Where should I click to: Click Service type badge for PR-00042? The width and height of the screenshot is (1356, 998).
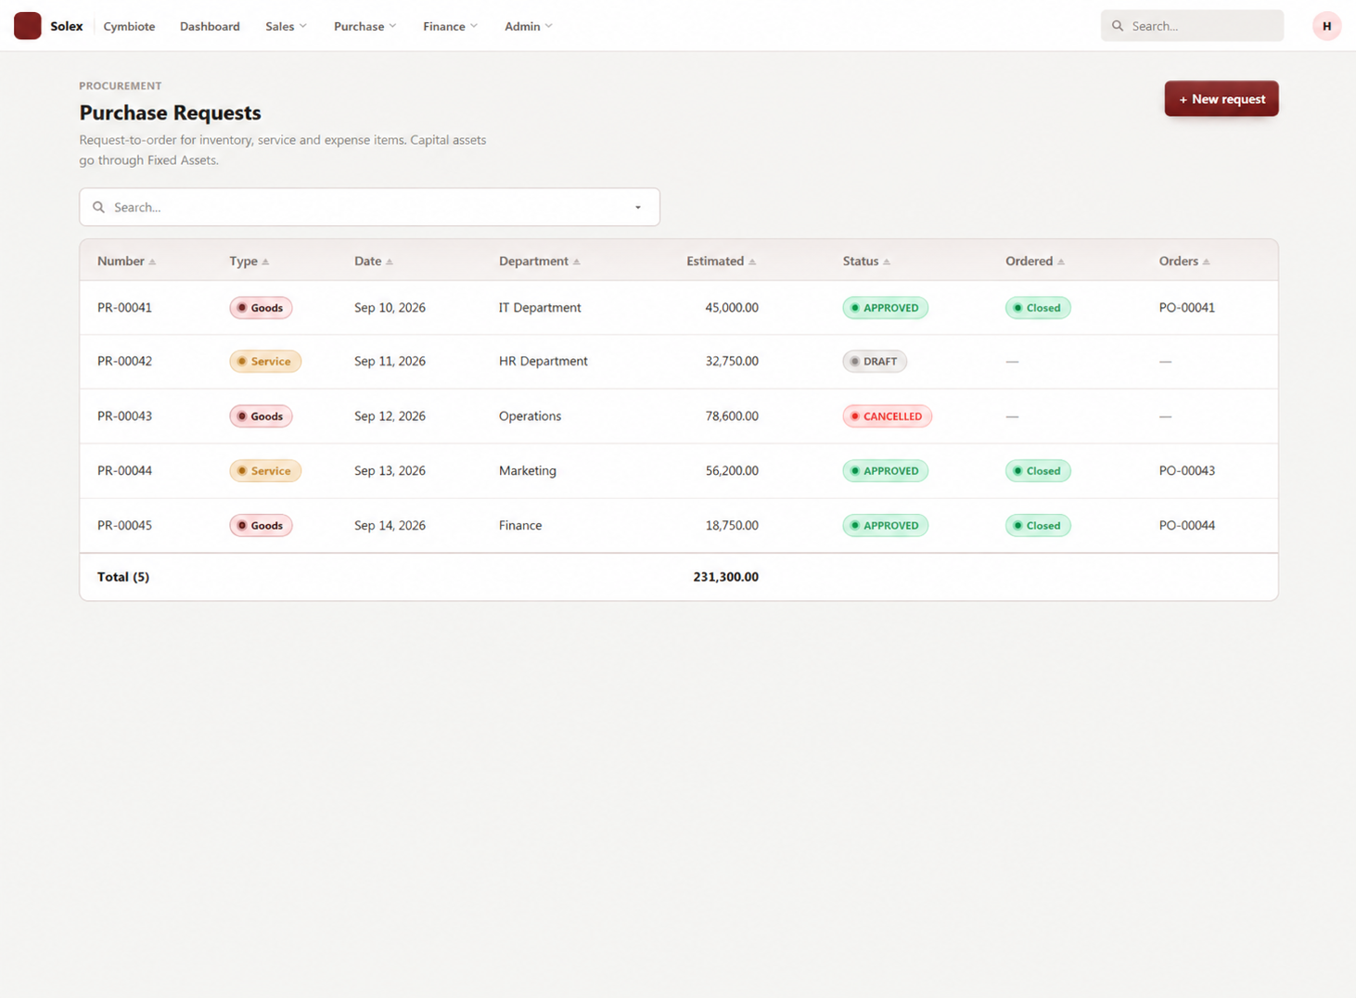point(265,362)
